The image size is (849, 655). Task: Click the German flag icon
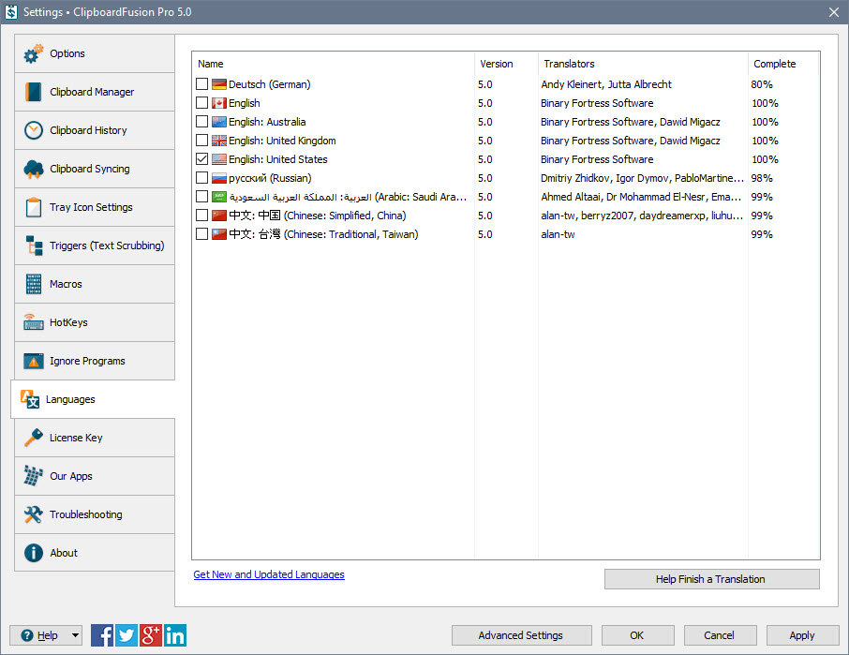tap(219, 84)
